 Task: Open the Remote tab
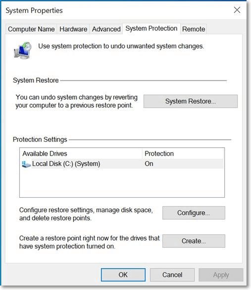[194, 29]
